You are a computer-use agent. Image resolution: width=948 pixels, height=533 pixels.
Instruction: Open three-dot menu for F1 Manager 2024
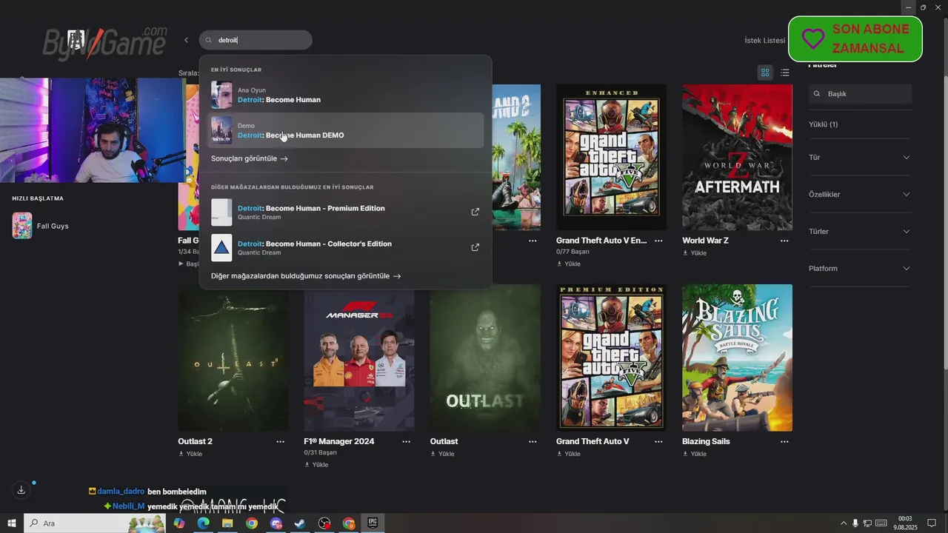(x=406, y=441)
